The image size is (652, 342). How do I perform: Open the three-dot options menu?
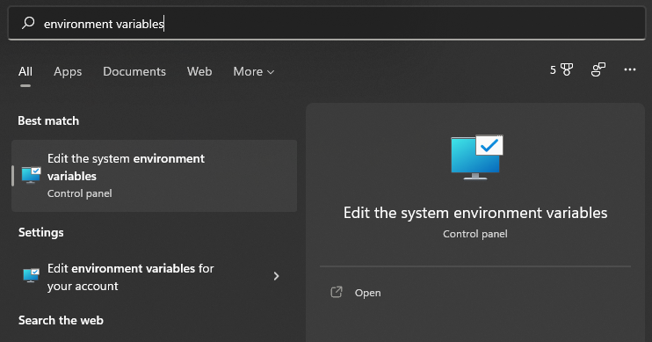pos(630,70)
